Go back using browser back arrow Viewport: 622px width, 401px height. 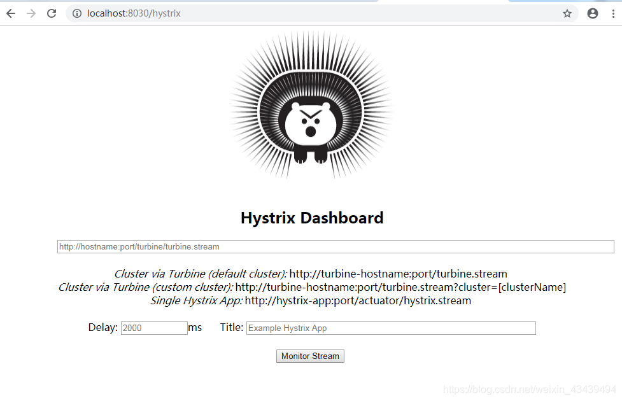[11, 13]
